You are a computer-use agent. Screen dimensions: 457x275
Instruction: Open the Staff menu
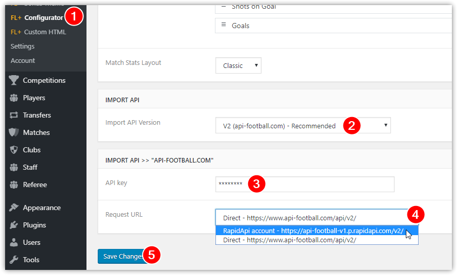click(x=30, y=167)
